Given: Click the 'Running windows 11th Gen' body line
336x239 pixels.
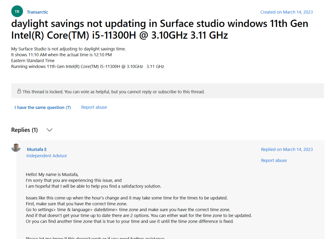Looking at the screenshot, I should (87, 67).
